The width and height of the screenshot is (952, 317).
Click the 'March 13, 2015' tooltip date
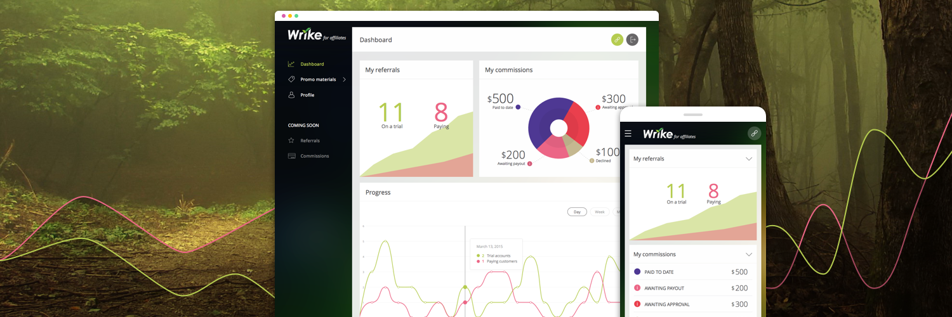click(490, 246)
